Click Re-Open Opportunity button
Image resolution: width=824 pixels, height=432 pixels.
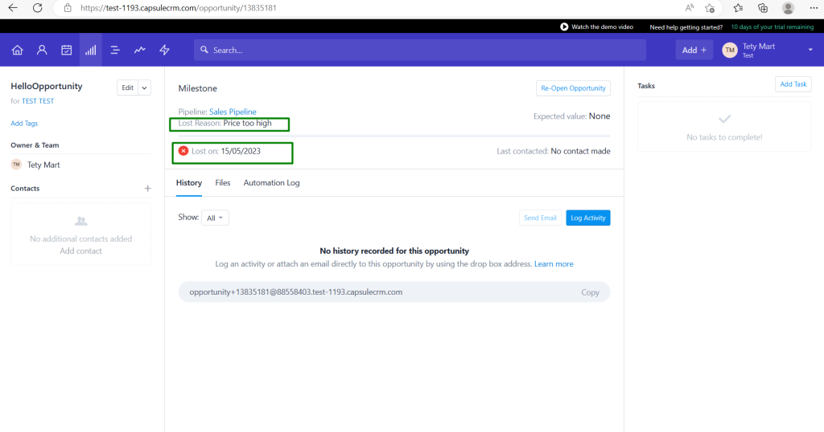point(573,88)
